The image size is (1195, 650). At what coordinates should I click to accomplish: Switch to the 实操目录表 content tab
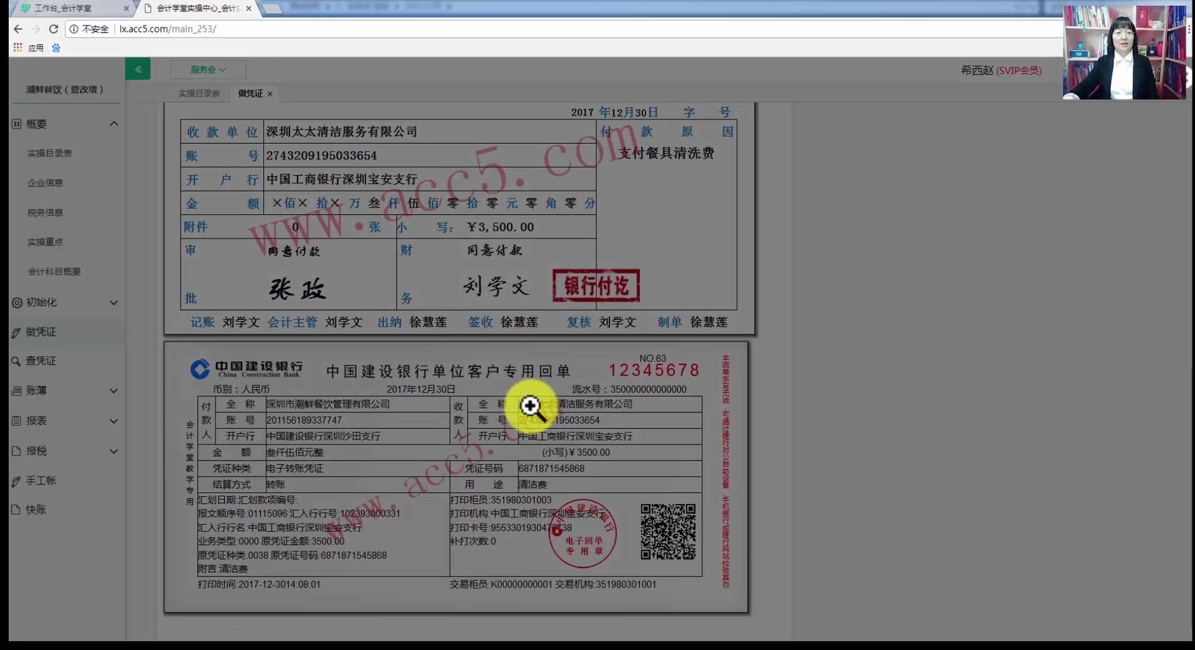(x=199, y=94)
